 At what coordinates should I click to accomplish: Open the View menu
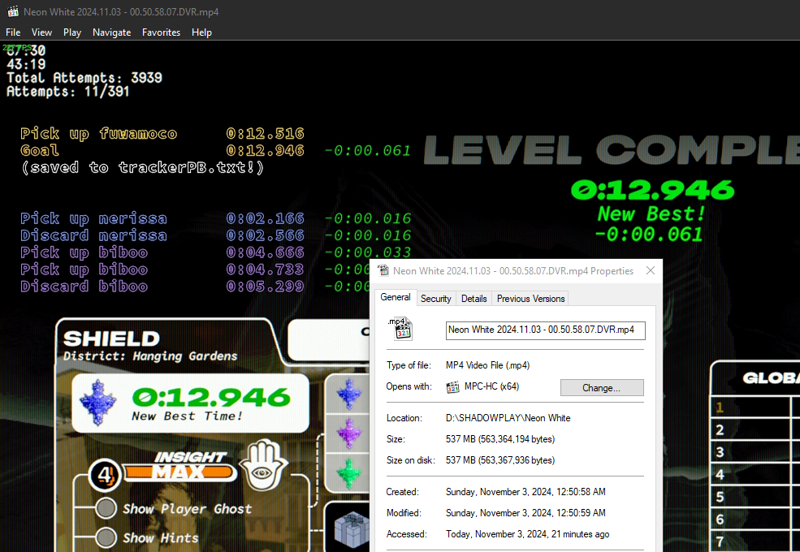[42, 32]
